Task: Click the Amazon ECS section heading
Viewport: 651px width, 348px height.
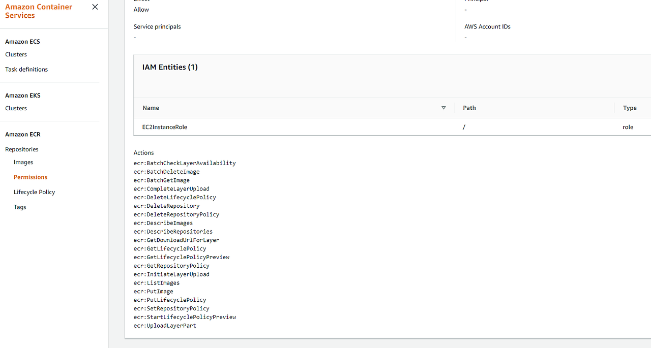Action: click(22, 42)
